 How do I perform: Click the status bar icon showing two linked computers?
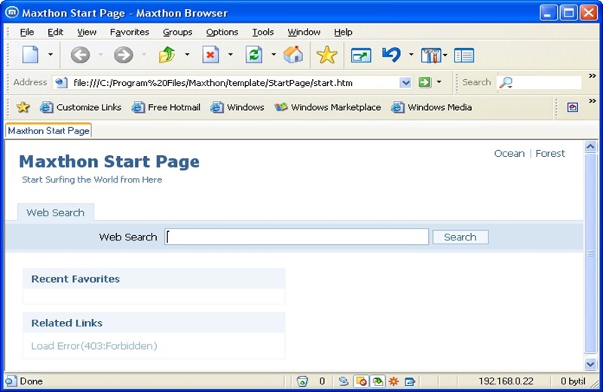[x=344, y=381]
